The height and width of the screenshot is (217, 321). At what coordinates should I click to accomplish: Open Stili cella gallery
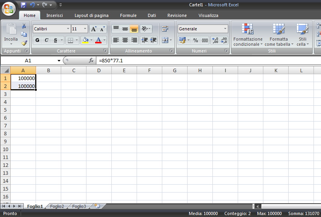click(302, 35)
